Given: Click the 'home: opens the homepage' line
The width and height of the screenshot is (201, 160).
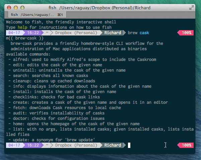Looking at the screenshot, I should (x=74, y=124).
